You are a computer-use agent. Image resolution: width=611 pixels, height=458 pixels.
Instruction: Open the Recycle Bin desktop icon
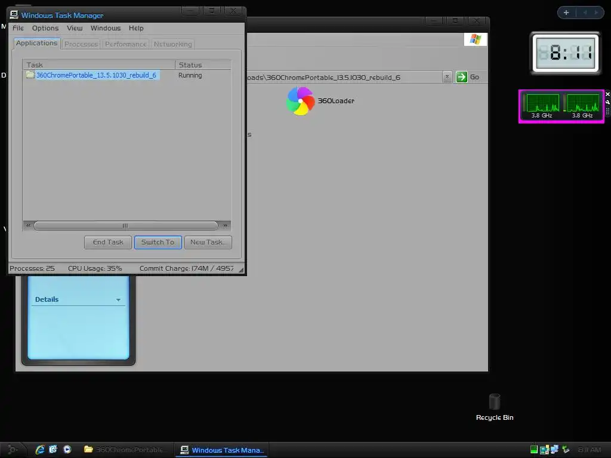[x=495, y=407]
